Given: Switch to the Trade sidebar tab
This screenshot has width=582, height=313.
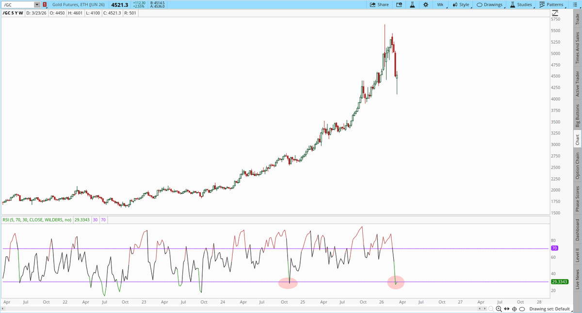Looking at the screenshot, I should pyautogui.click(x=577, y=19).
